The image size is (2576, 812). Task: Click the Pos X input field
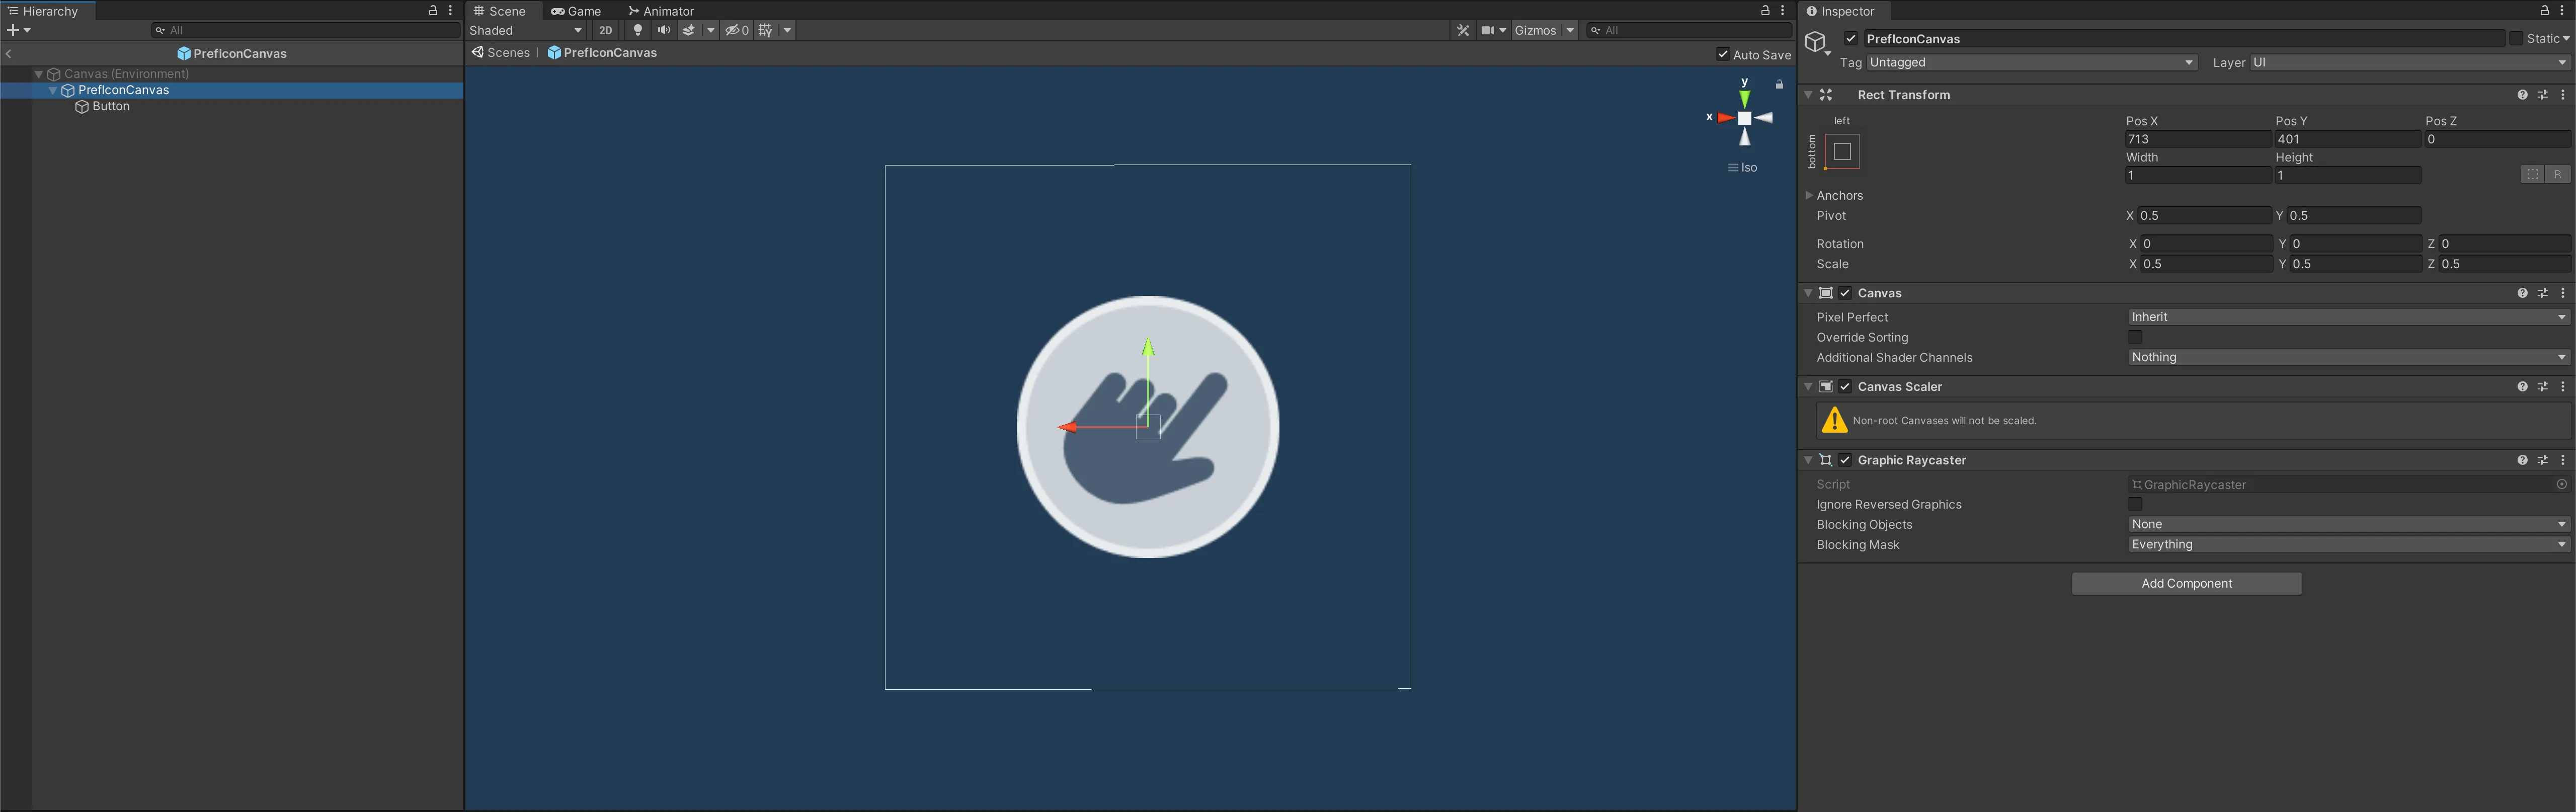click(x=2198, y=139)
